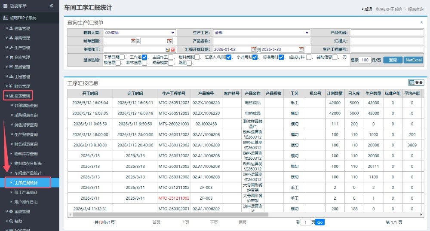
Task: Open 品质管理 menu
Action: (x=22, y=67)
